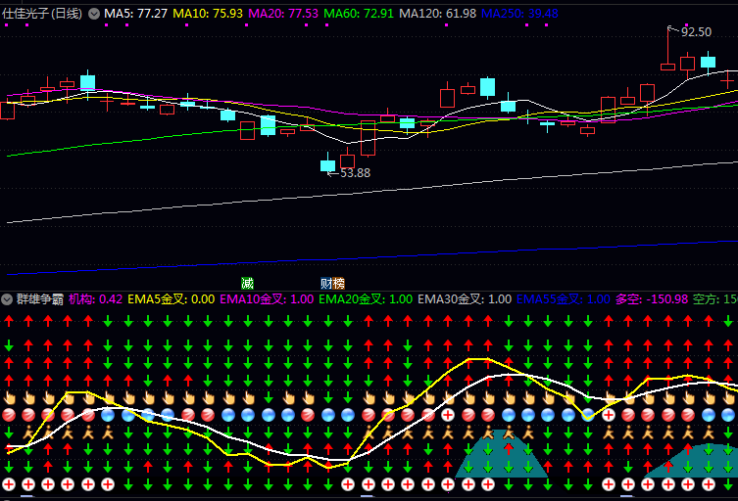Image resolution: width=738 pixels, height=501 pixels.
Task: Click the flag icon beside the 92.50 high
Action: tap(671, 30)
